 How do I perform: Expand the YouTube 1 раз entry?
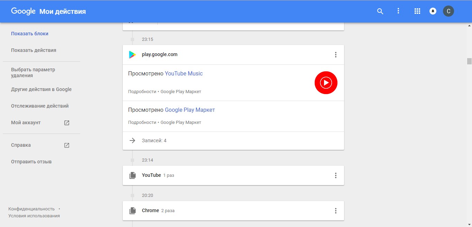click(233, 175)
